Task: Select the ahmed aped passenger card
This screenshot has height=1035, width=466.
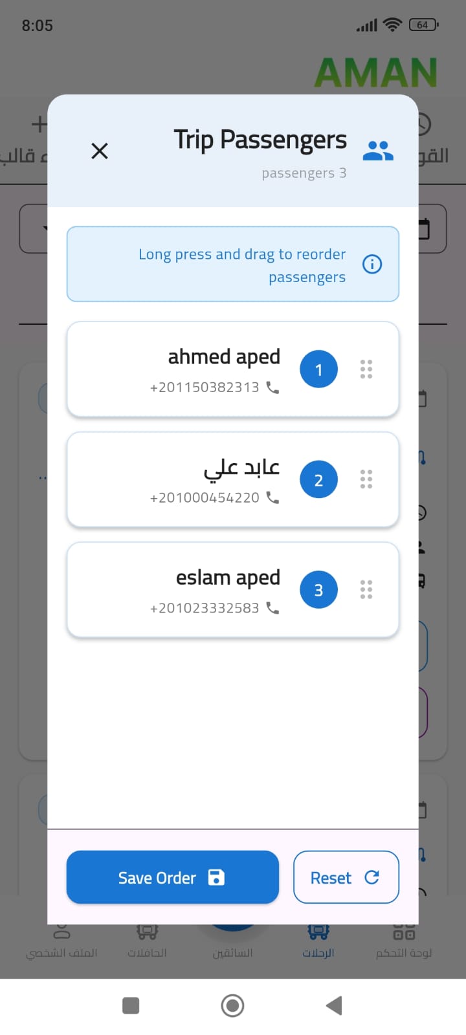Action: (x=194, y=369)
